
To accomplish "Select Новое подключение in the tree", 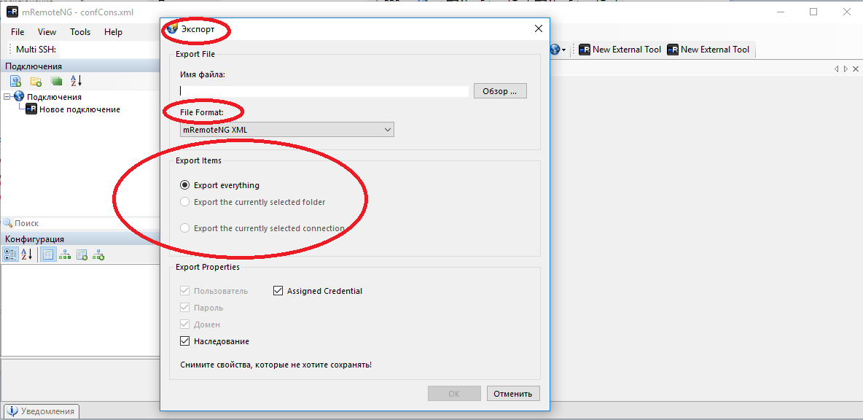I will [79, 109].
